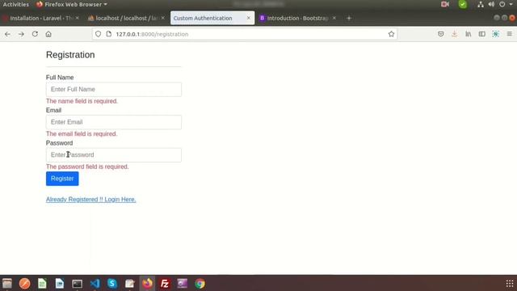Viewport: 517px width, 291px height.
Task: Open Skype from the dock
Action: pos(112,284)
